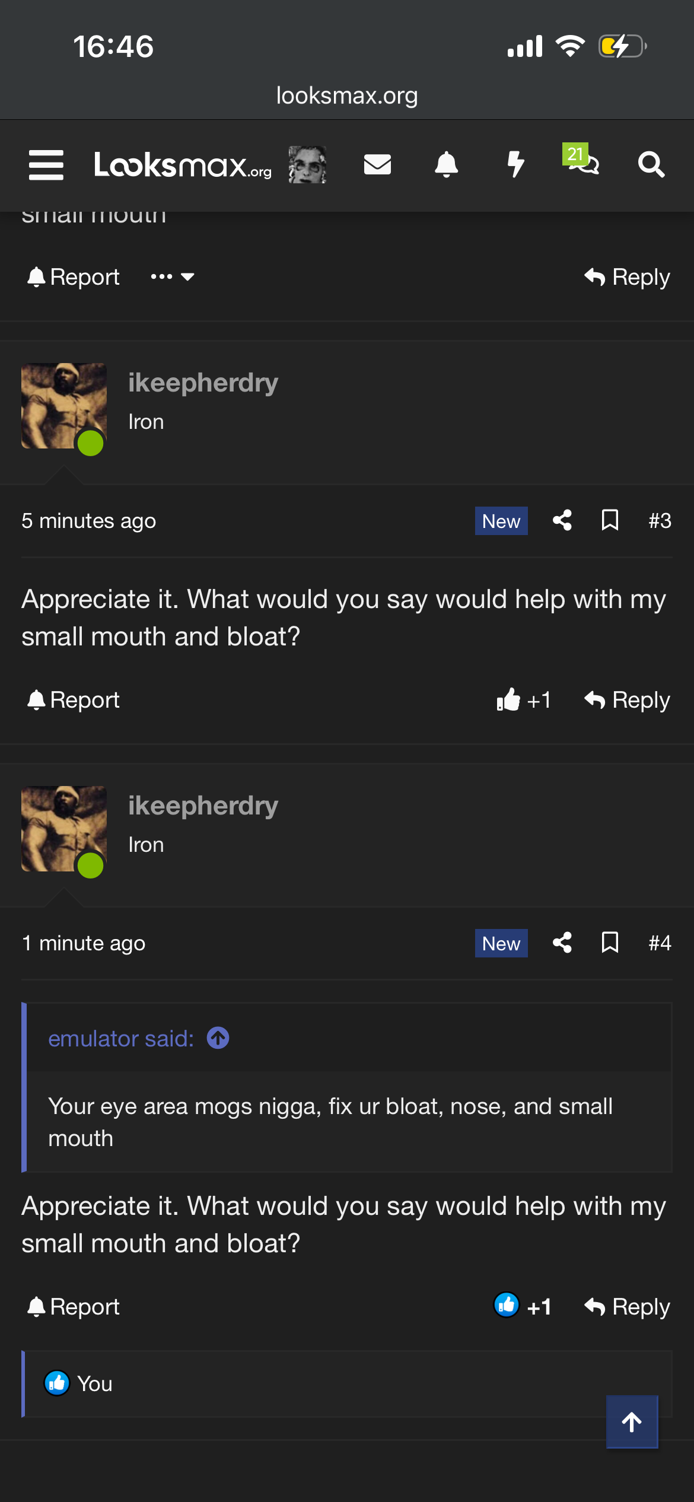Remove your +1 like on post #4
694x1502 pixels.
click(523, 1306)
